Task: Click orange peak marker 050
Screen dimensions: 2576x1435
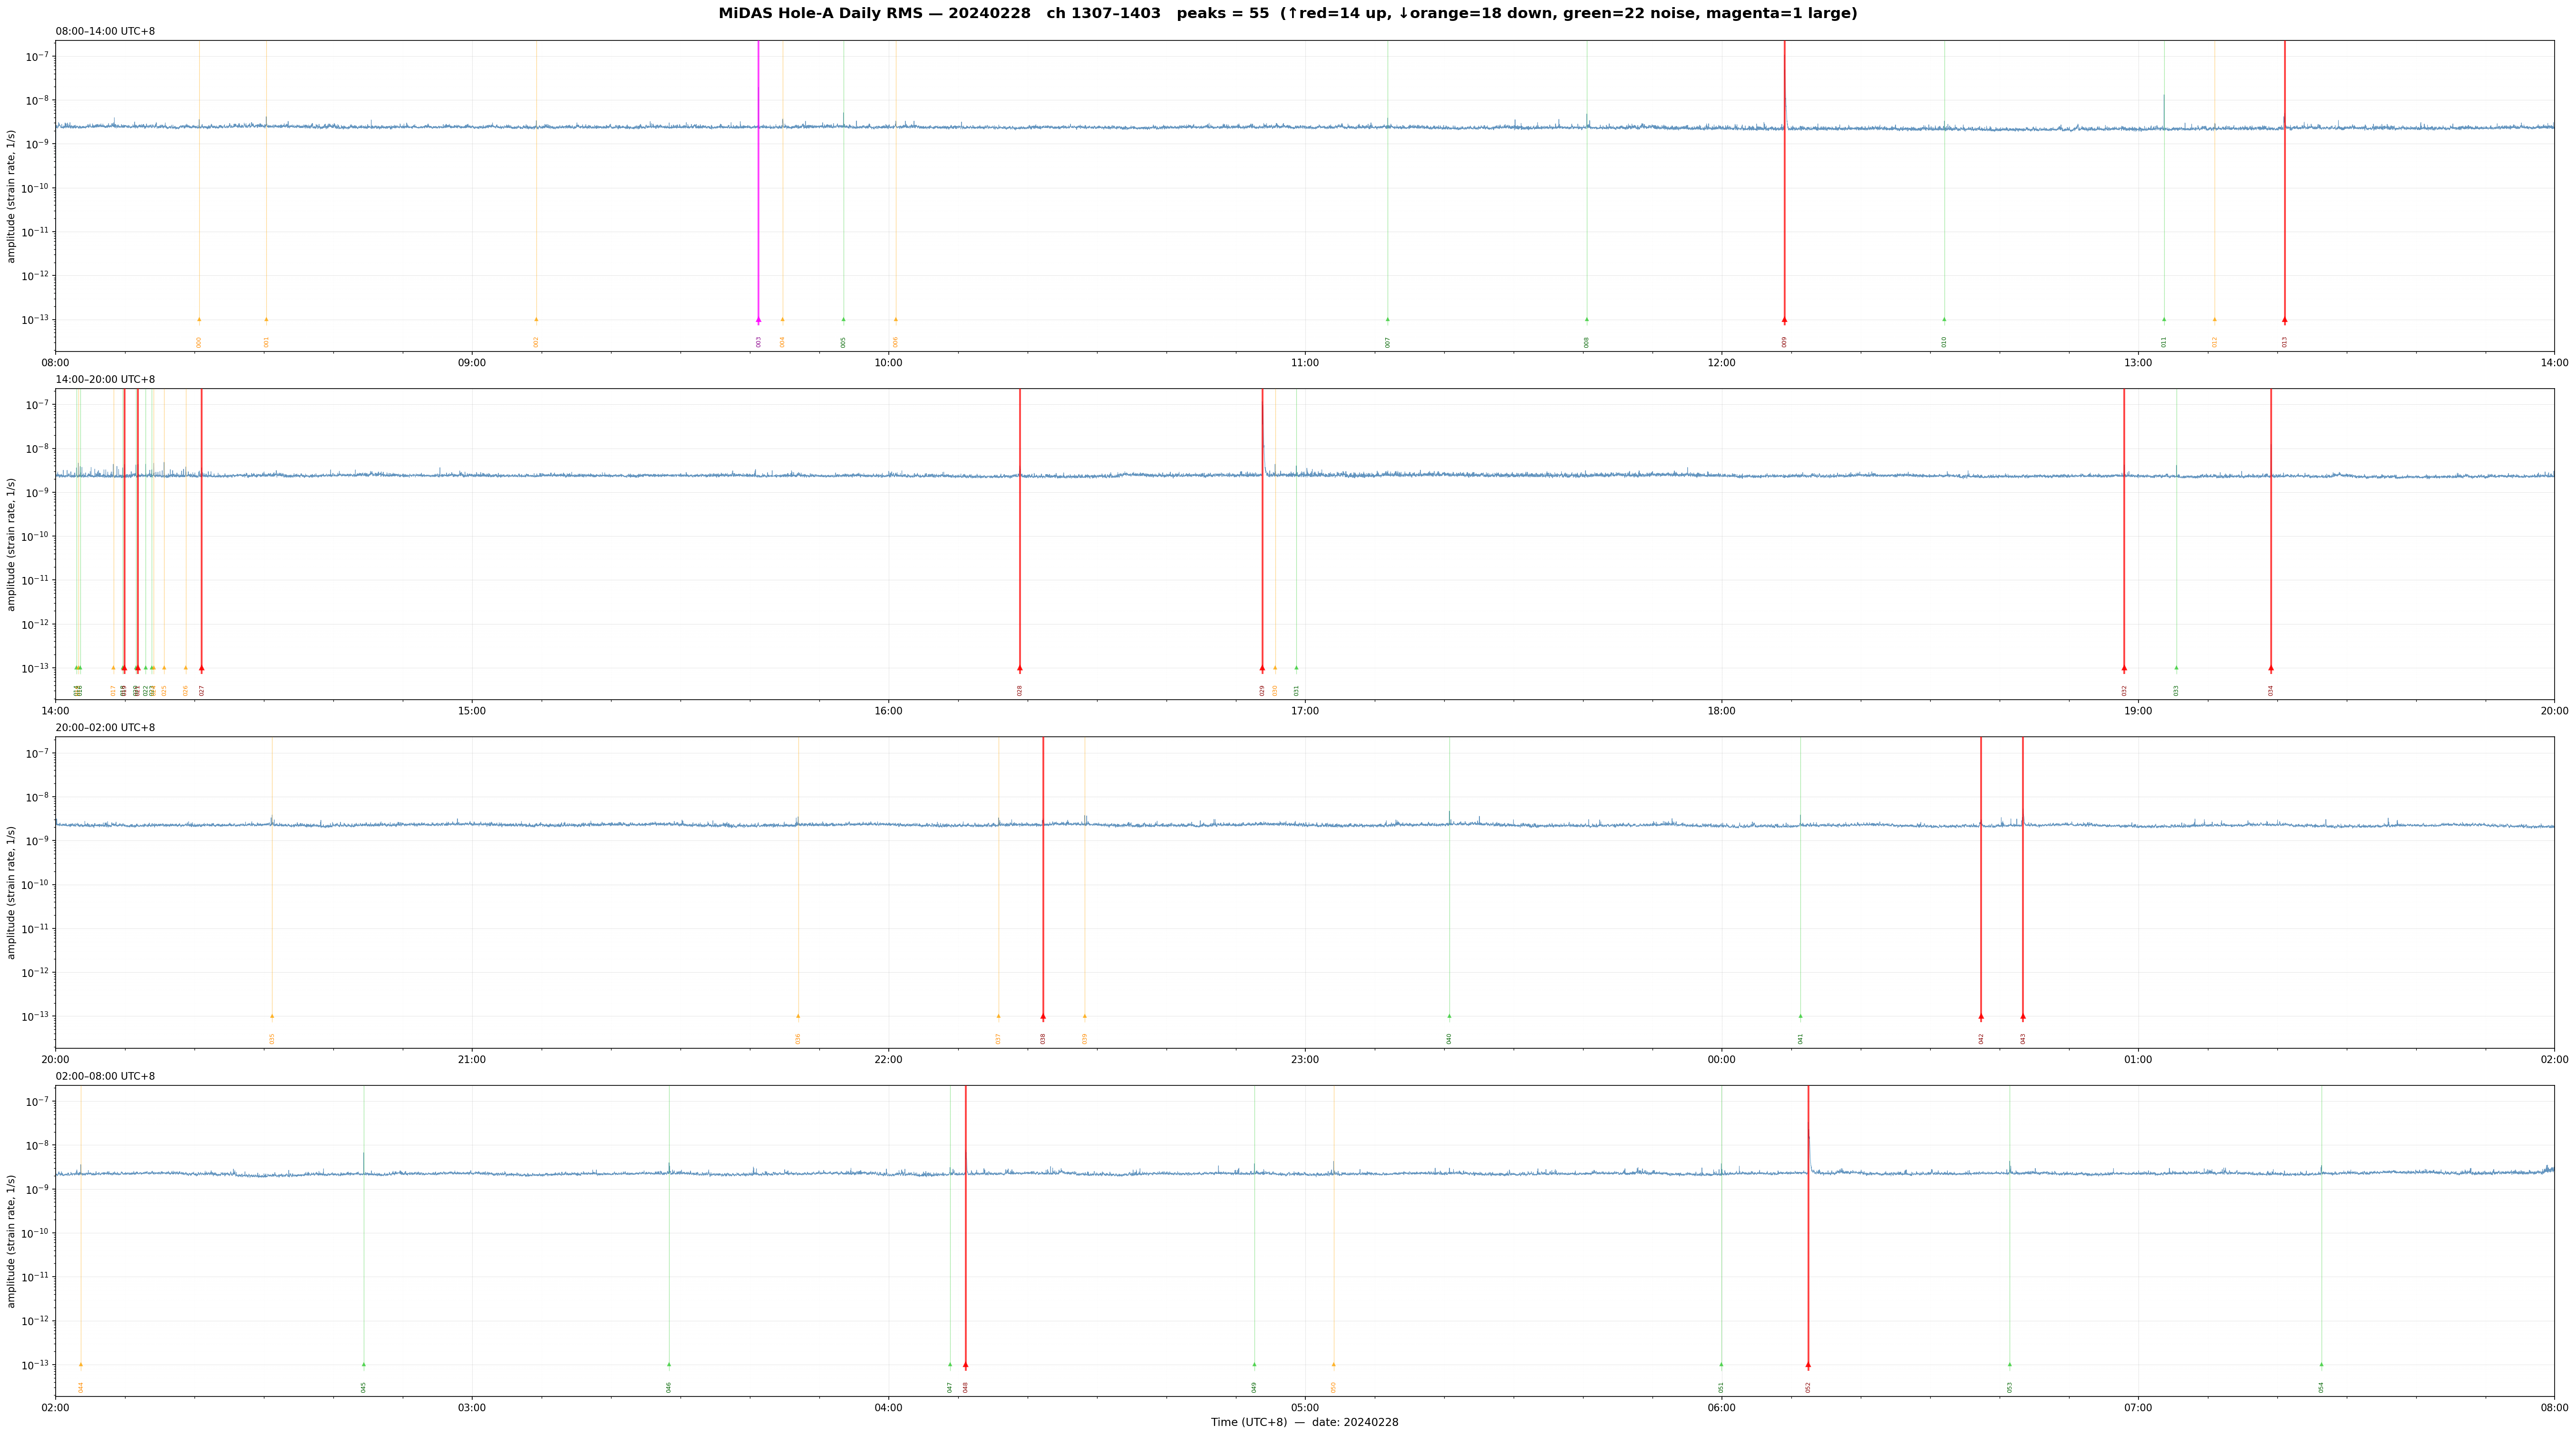Action: (x=1333, y=1364)
